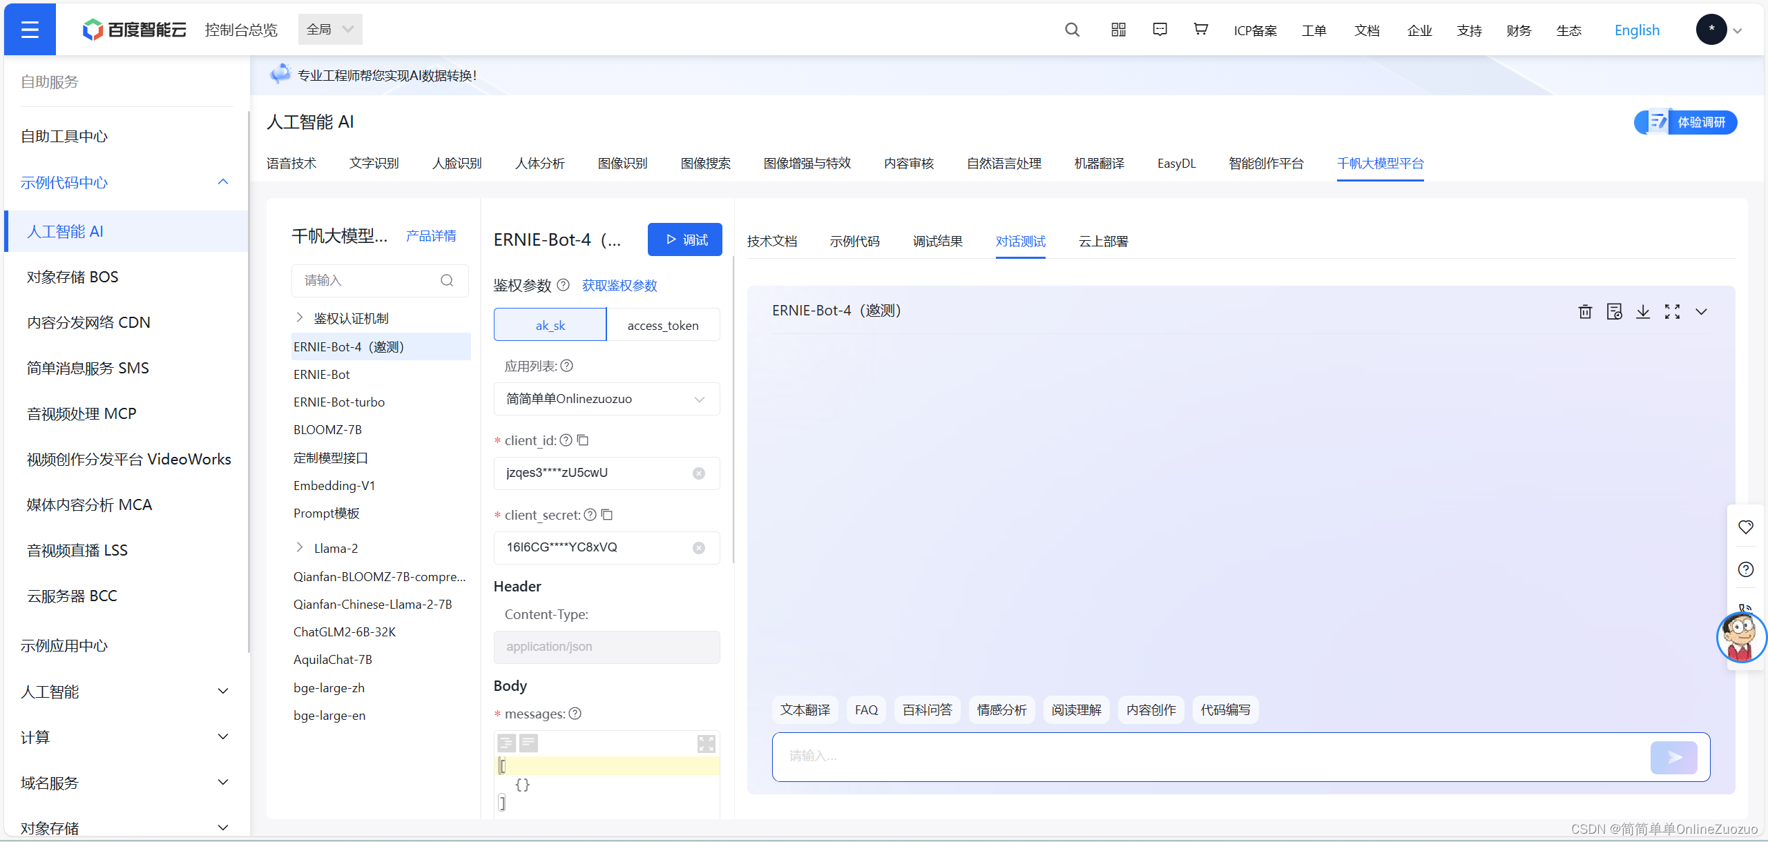
Task: Switch to the 调试结果 tab
Action: pos(938,242)
